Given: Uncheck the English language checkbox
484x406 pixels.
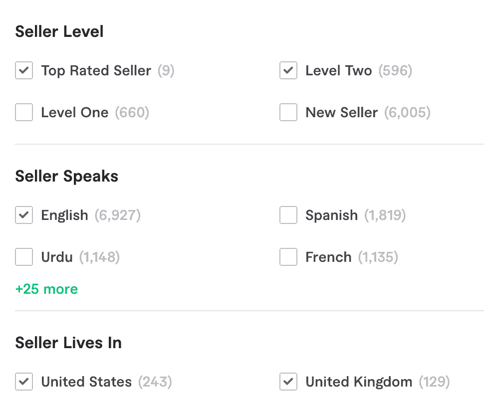Looking at the screenshot, I should (x=24, y=215).
